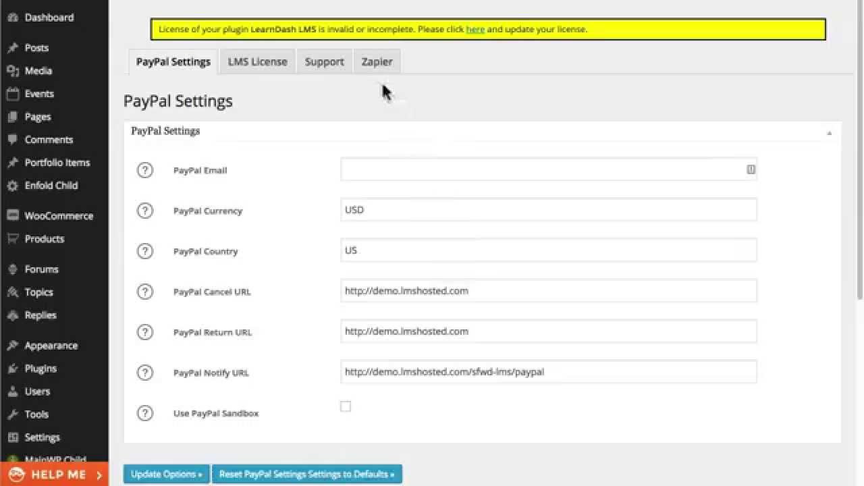Click the Pages icon in sidebar

(x=12, y=117)
